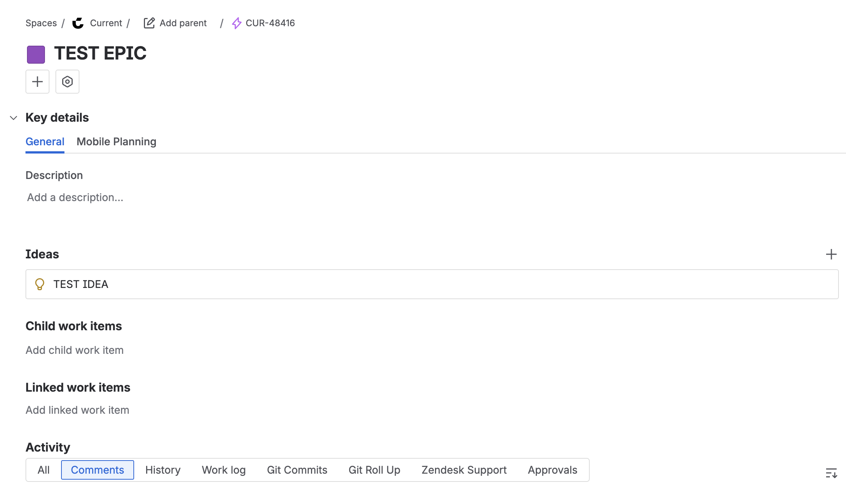Open the History activity tab
846x492 pixels.
(163, 470)
